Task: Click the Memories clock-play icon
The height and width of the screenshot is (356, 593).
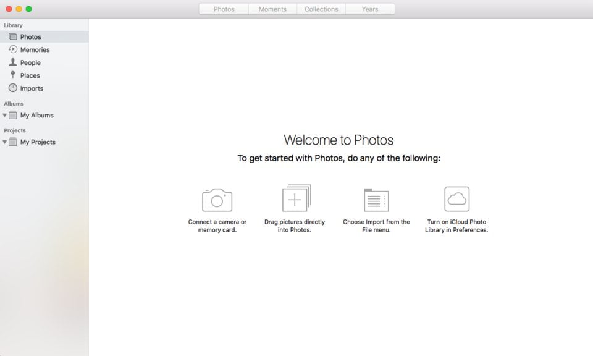Action: click(x=13, y=49)
